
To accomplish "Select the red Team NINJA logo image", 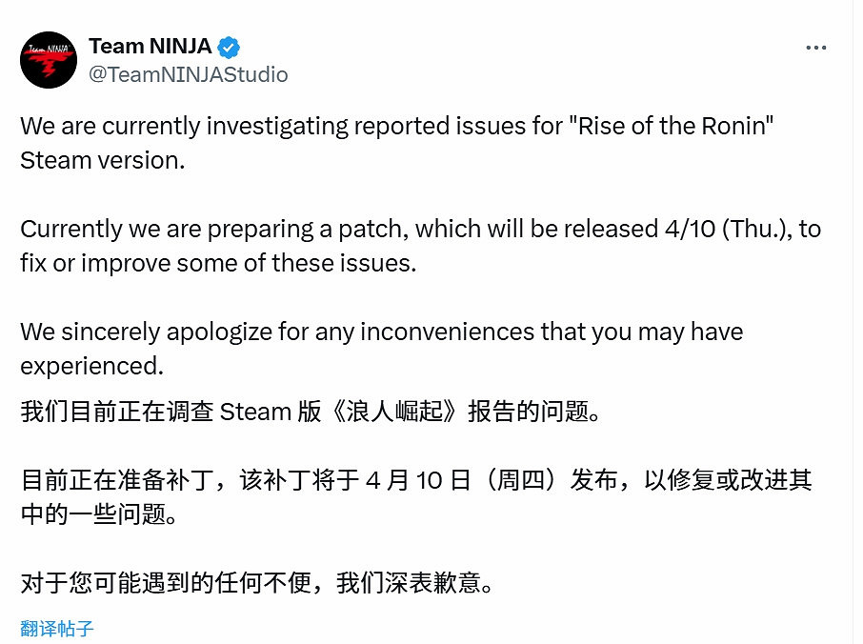I will [x=48, y=59].
